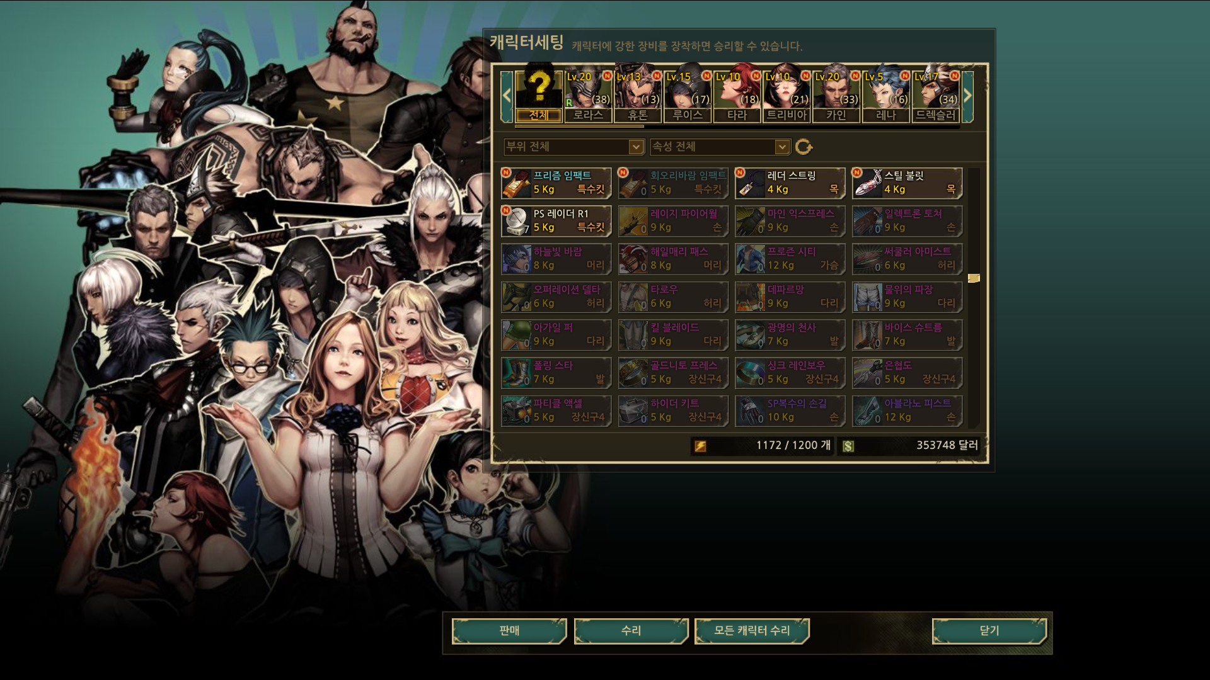The height and width of the screenshot is (680, 1210).
Task: Click the 닫기 button
Action: coord(989,631)
